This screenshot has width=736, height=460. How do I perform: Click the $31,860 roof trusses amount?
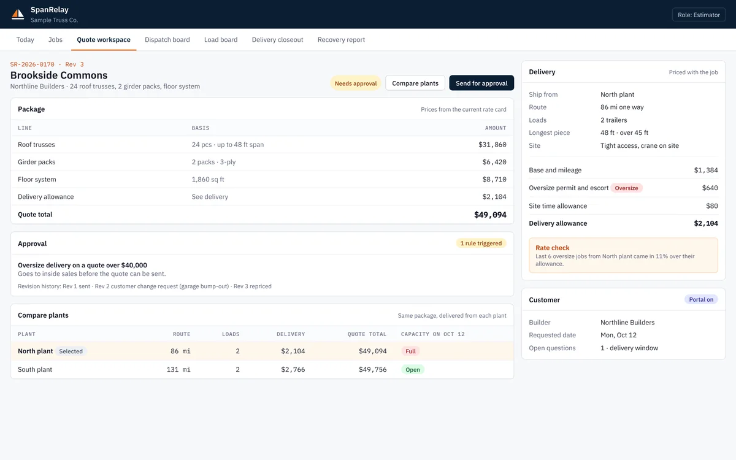click(x=493, y=145)
